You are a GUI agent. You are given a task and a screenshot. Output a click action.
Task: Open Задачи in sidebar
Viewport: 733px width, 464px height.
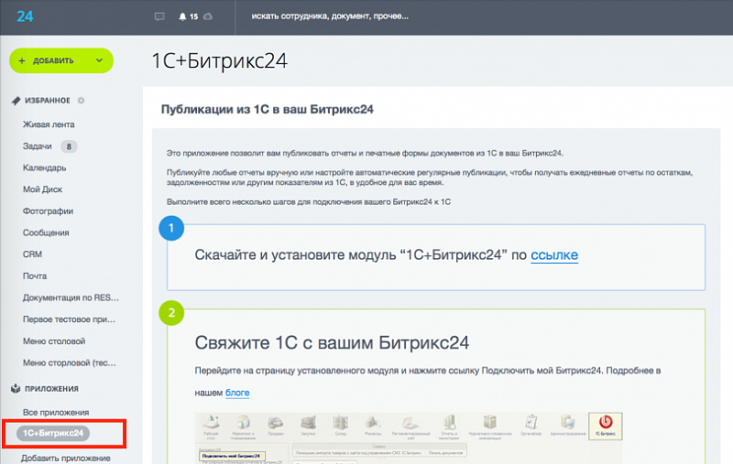(x=38, y=146)
